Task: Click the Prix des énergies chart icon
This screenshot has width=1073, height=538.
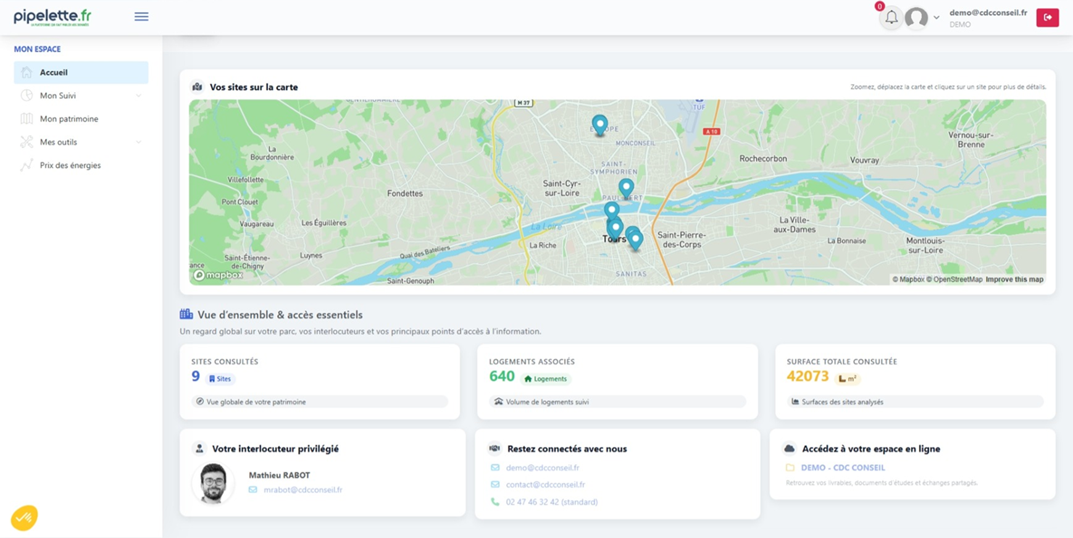Action: [x=27, y=165]
